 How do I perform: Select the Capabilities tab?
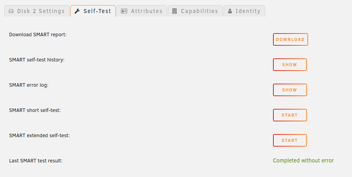[195, 11]
